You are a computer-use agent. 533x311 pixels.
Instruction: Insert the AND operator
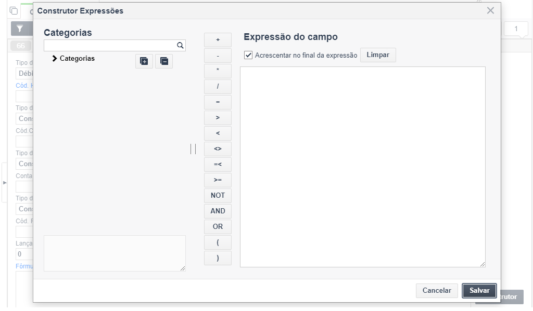click(218, 211)
